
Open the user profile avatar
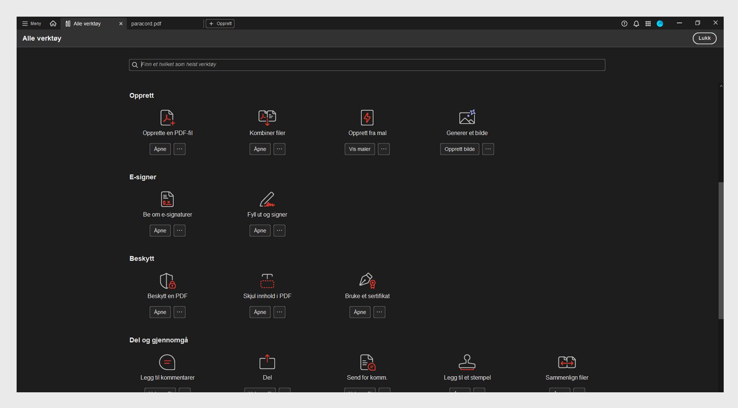660,24
